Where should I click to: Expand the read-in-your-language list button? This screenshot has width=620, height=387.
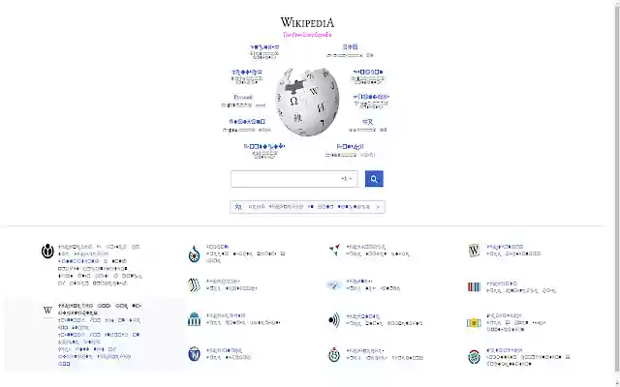pos(307,207)
